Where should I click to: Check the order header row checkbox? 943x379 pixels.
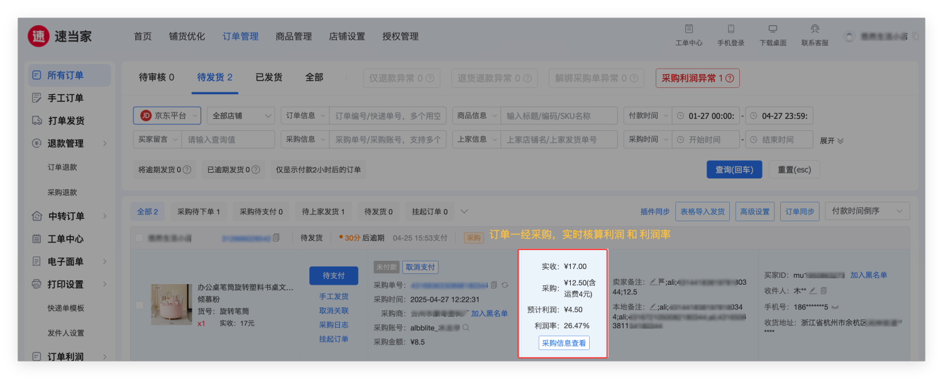click(x=140, y=238)
